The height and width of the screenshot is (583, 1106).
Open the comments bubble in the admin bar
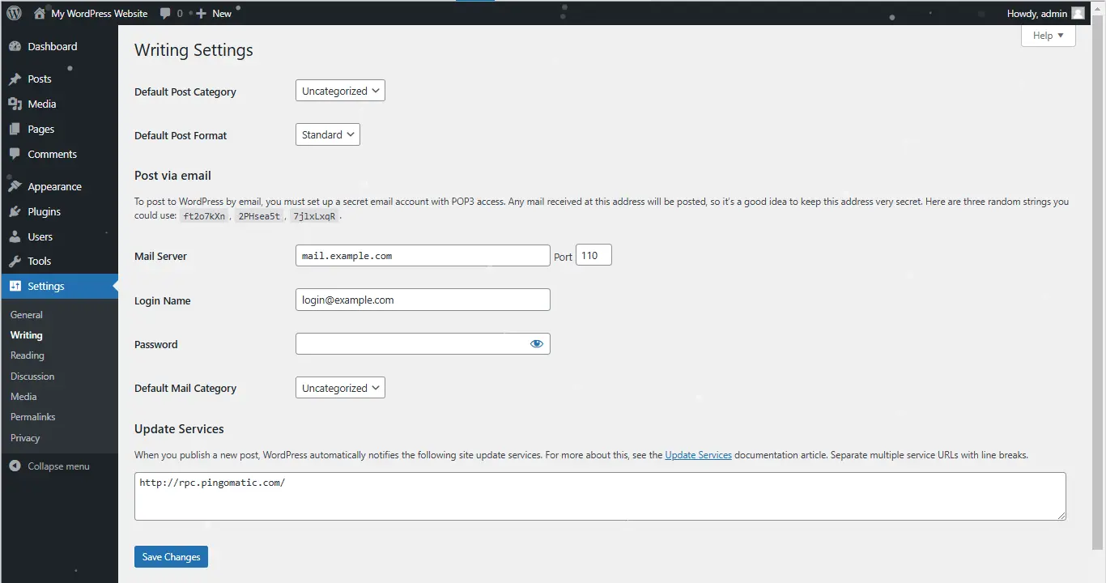pos(165,13)
